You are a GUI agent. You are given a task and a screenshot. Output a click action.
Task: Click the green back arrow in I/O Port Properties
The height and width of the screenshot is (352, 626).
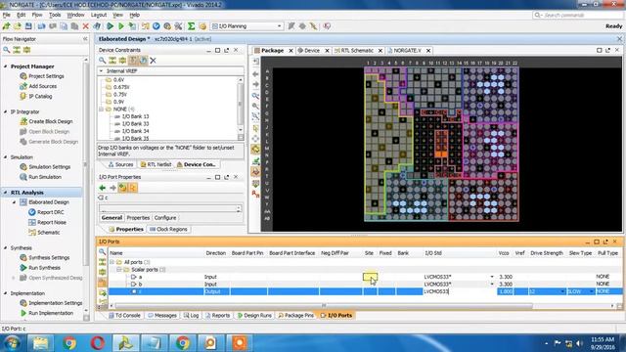(103, 188)
